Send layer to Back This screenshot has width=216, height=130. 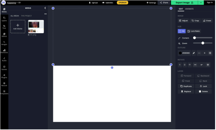point(203,81)
